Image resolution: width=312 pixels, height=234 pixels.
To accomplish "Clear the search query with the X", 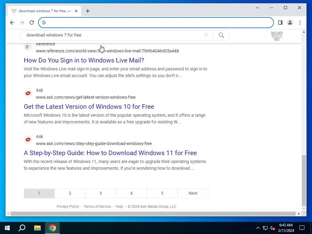I will (206, 35).
